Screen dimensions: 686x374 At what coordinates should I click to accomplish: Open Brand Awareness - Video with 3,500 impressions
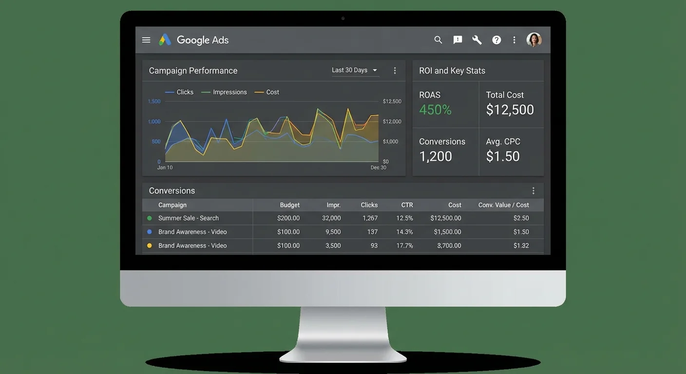tap(192, 245)
